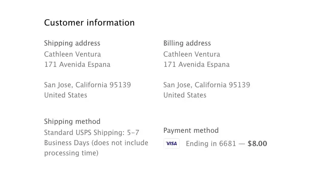Screen dimensions: 336x189
Task: Select the Payment method label
Action: pos(191,130)
